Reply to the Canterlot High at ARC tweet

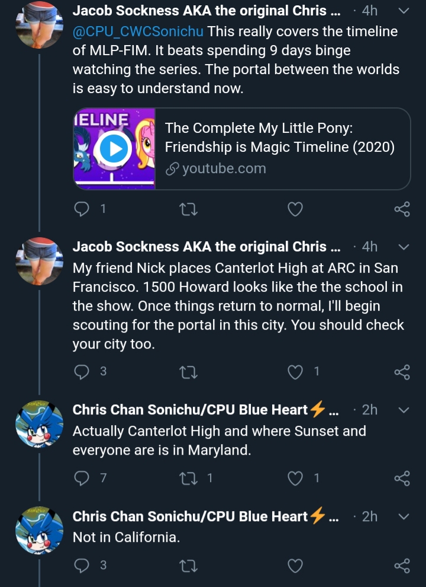[82, 372]
